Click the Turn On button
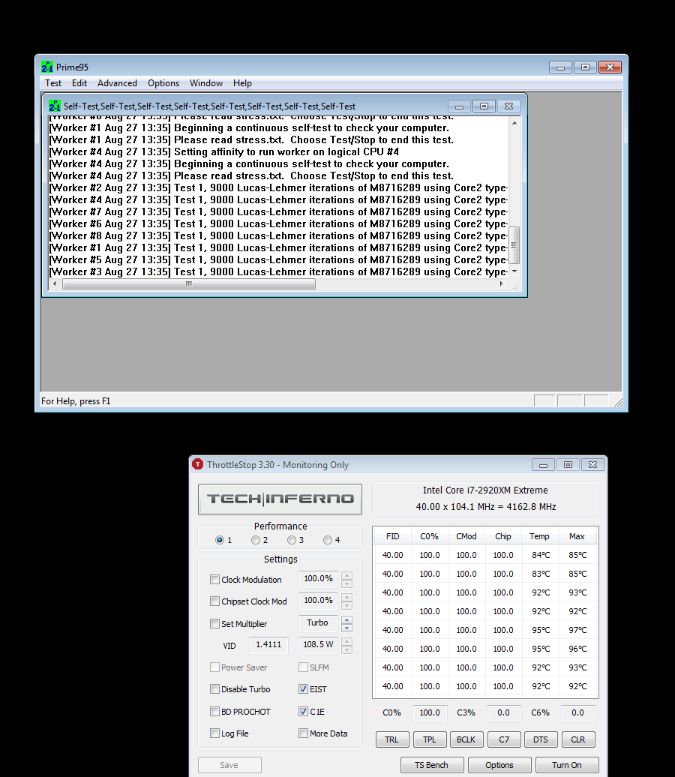The image size is (675, 777). click(567, 764)
